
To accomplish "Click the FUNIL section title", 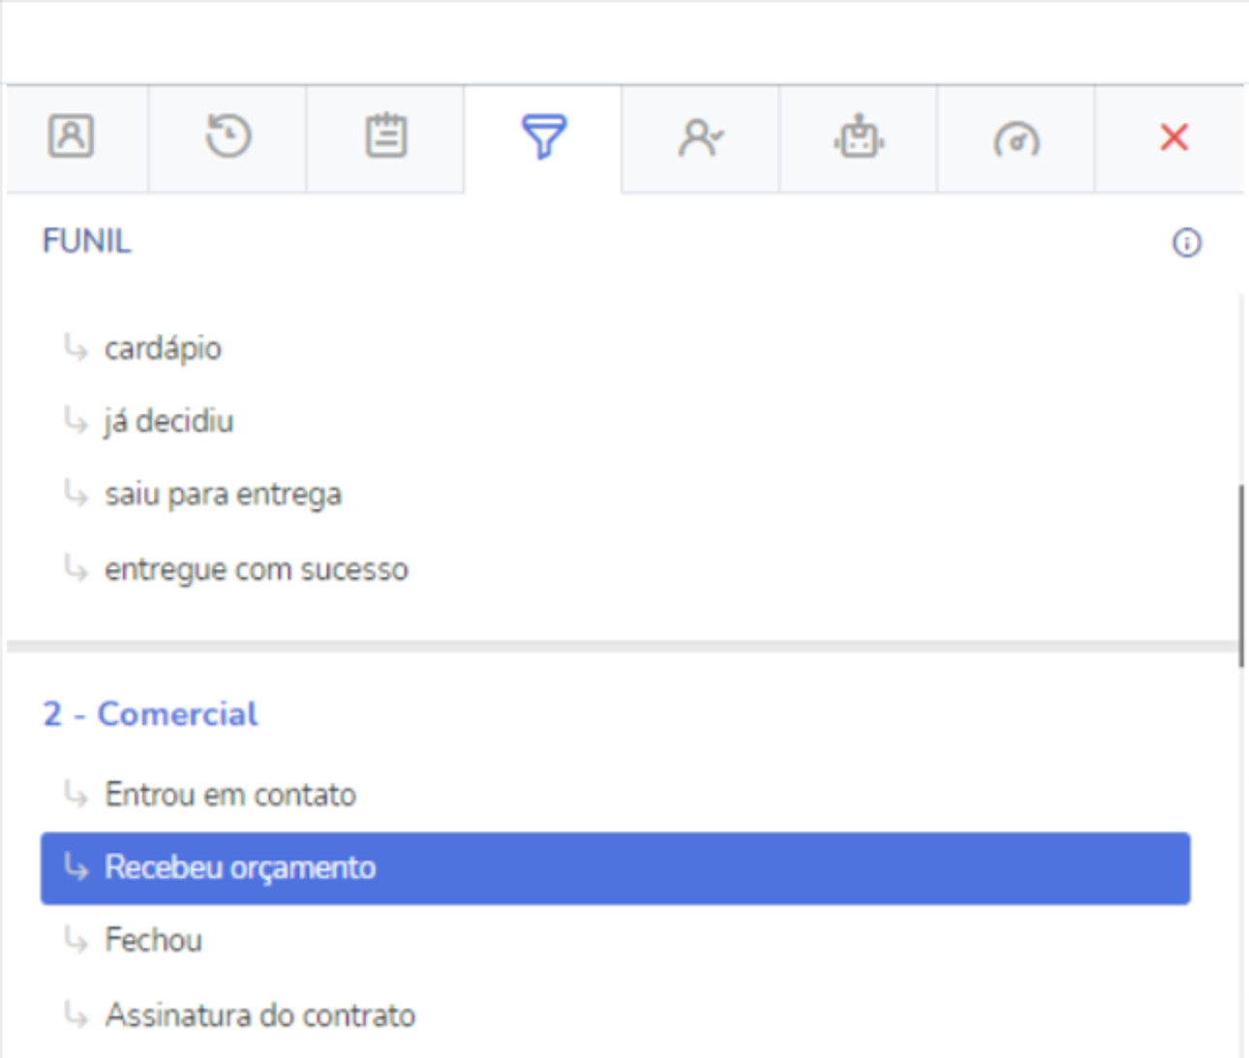I will click(x=86, y=241).
